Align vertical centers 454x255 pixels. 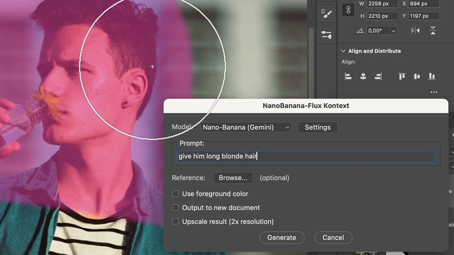pos(417,76)
